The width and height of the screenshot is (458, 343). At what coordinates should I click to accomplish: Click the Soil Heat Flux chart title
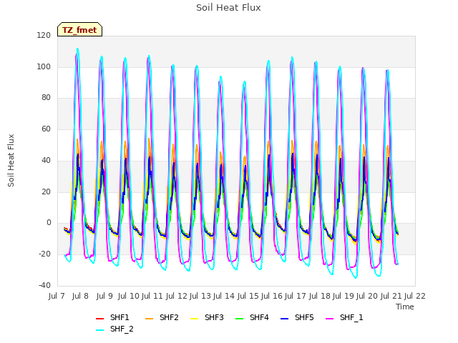(228, 8)
